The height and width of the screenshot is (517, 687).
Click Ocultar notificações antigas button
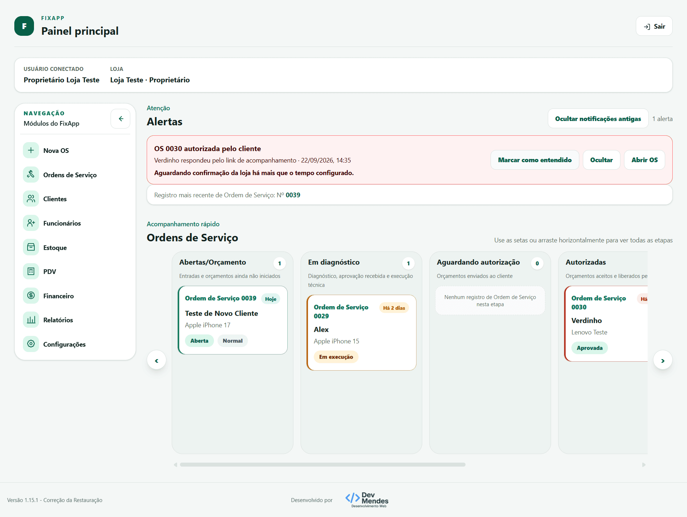[598, 119]
